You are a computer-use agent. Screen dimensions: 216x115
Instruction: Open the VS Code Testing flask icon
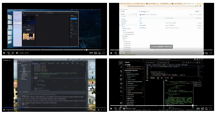pos(121,87)
